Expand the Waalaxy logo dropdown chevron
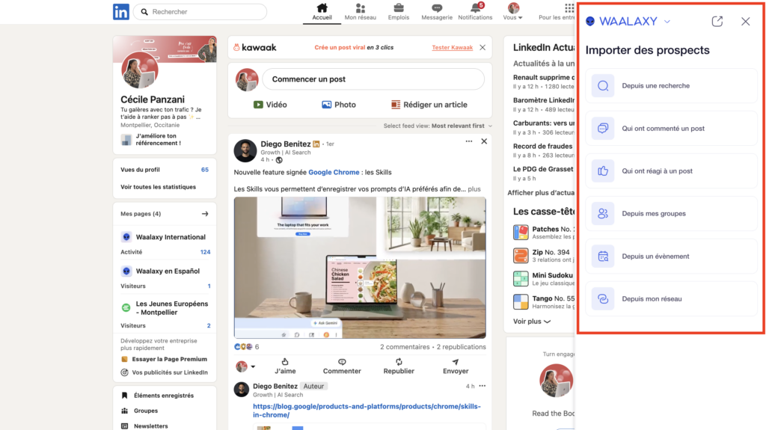This screenshot has width=766, height=430. coord(667,22)
